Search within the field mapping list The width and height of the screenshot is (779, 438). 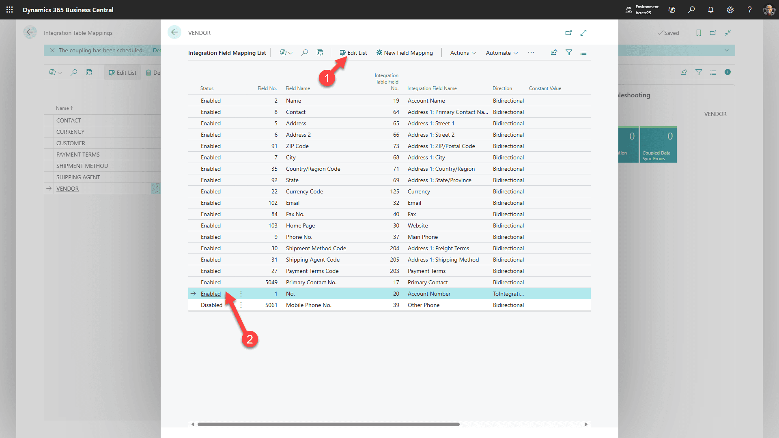305,52
